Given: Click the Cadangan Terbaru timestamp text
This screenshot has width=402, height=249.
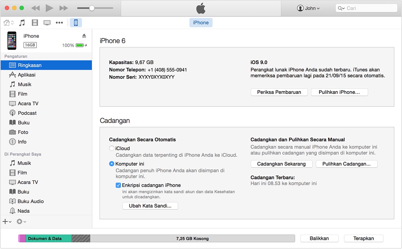Looking at the screenshot, I should [x=284, y=183].
